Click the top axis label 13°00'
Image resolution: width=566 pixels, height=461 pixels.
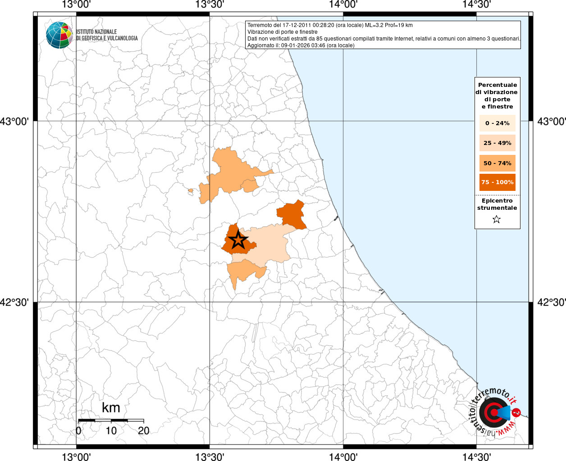point(77,5)
